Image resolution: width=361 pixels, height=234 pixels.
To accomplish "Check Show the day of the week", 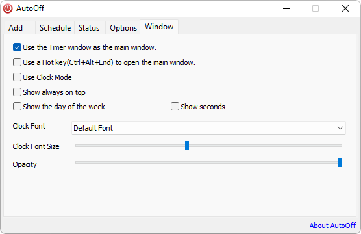I will point(18,107).
